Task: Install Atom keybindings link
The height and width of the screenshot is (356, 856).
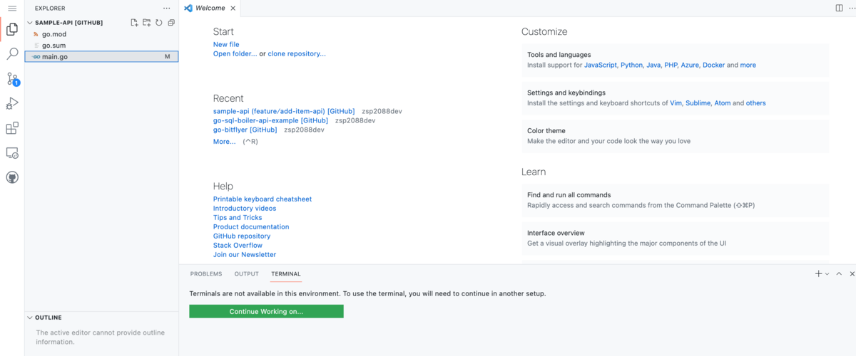Action: point(722,103)
